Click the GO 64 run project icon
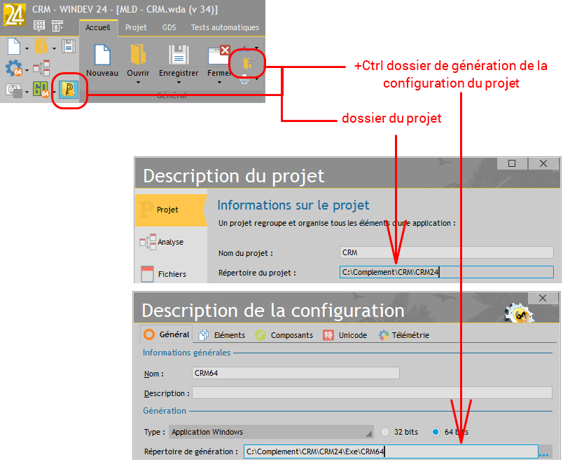563x462 pixels. (x=40, y=90)
